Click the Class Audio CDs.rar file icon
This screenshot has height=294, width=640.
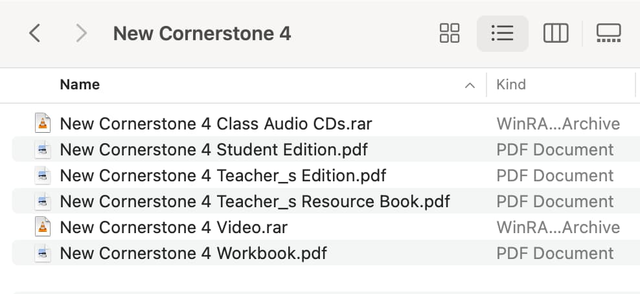point(43,123)
